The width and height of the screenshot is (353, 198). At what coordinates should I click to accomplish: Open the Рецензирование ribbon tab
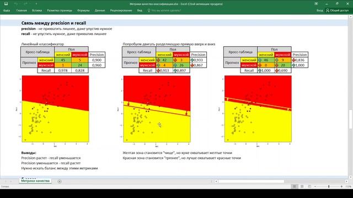tap(121, 10)
